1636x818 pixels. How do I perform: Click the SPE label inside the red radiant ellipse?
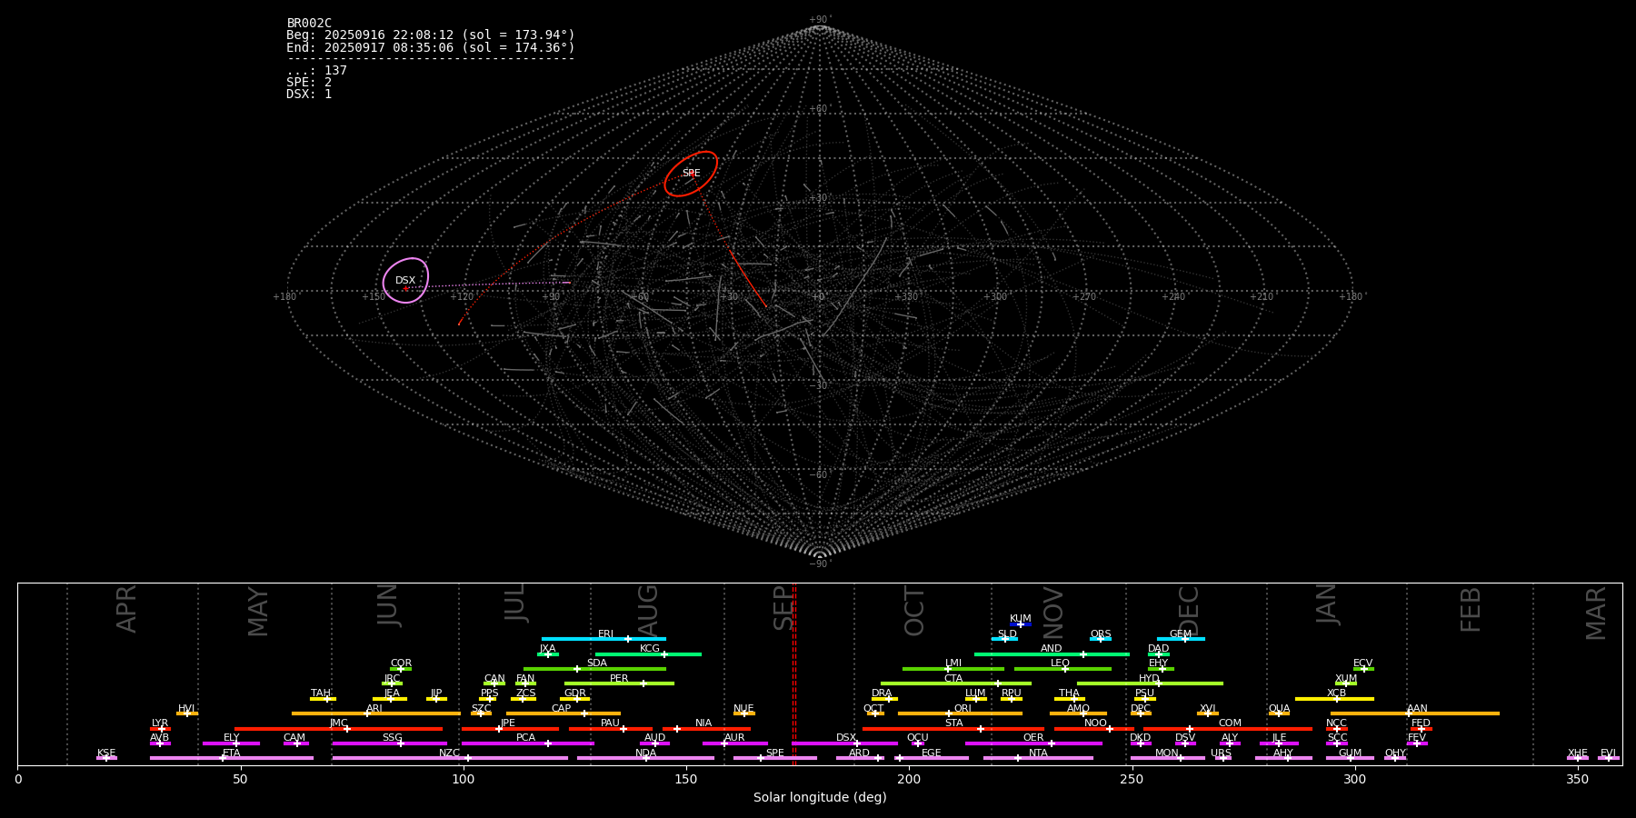(x=691, y=174)
